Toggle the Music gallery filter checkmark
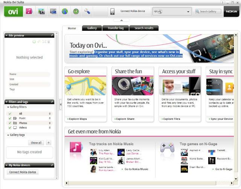Screen dimensions: 241x189 [x=10, y=118]
